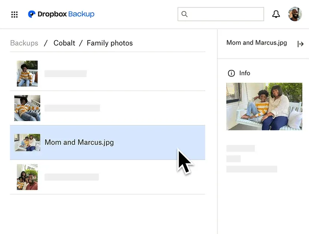Select the family selfie thumbnail
This screenshot has height=234, width=309.
(27, 177)
